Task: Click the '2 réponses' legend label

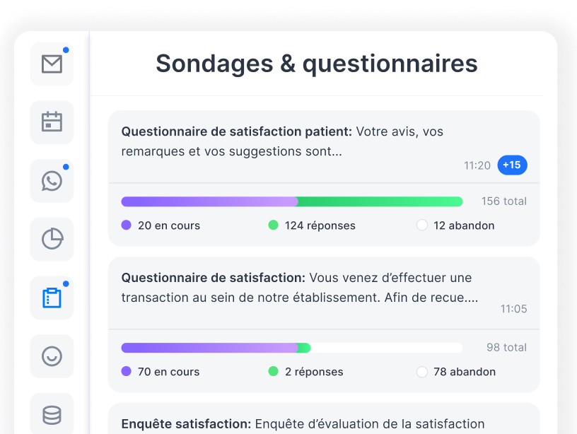Action: 314,372
